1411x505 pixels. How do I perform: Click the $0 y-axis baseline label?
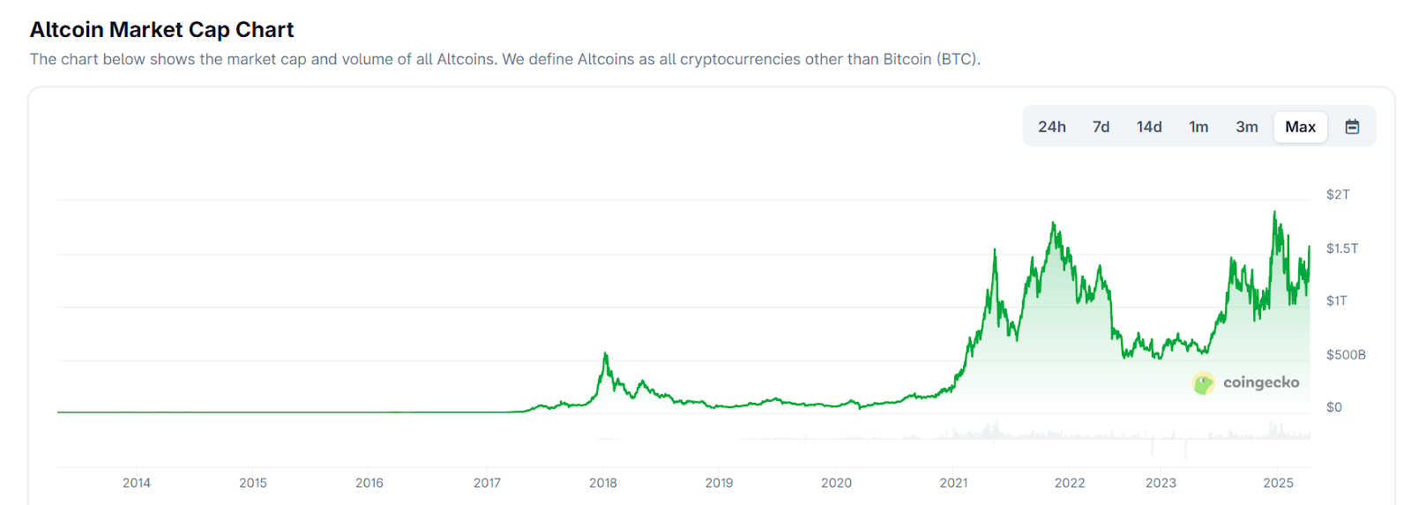[1334, 407]
